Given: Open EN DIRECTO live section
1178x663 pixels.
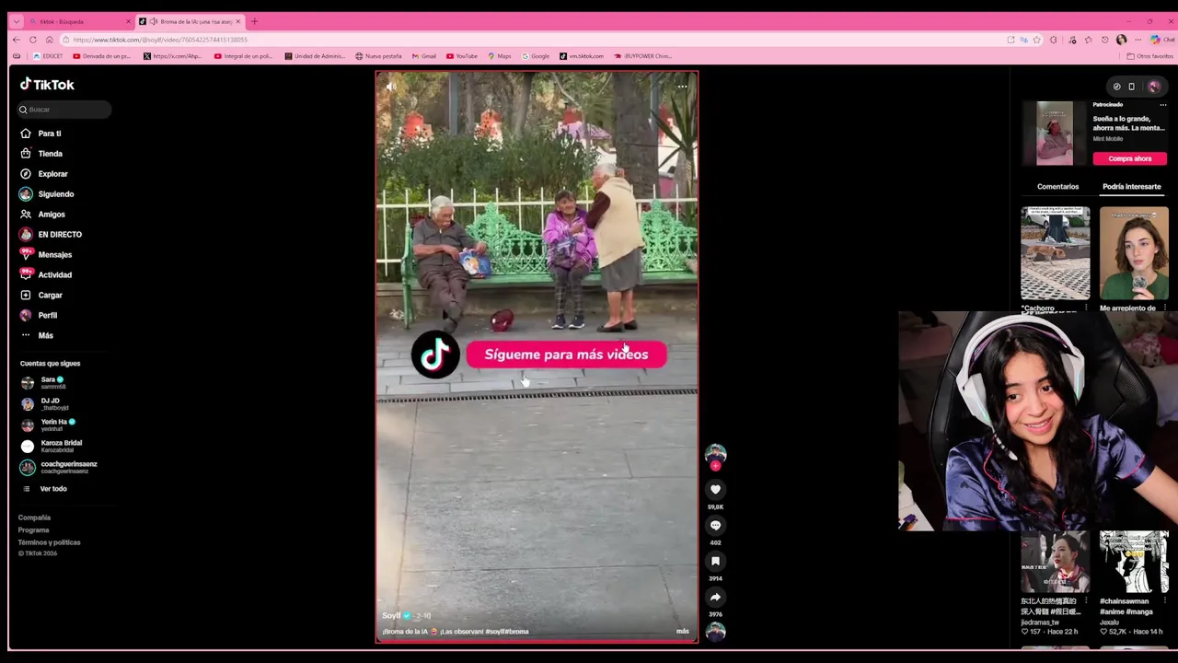Looking at the screenshot, I should [51, 235].
